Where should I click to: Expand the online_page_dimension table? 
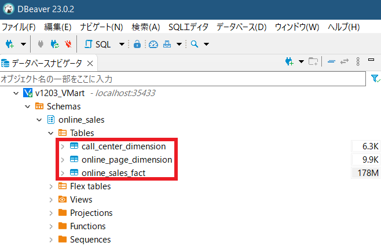63,160
